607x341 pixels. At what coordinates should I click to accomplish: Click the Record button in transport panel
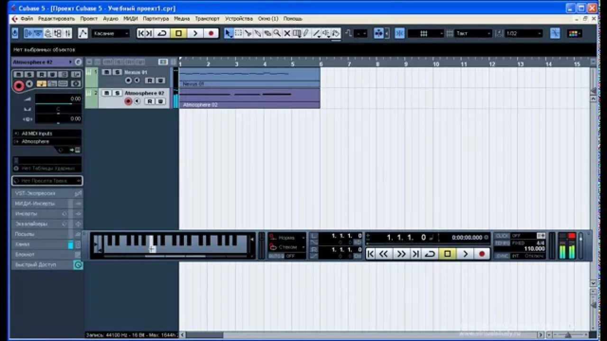482,254
